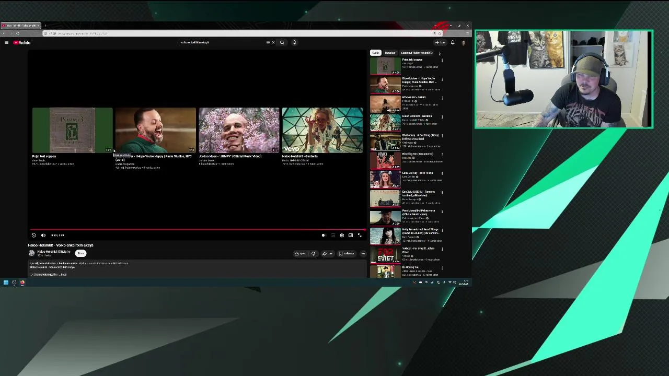Open the taskbar clock and date

click(x=464, y=283)
